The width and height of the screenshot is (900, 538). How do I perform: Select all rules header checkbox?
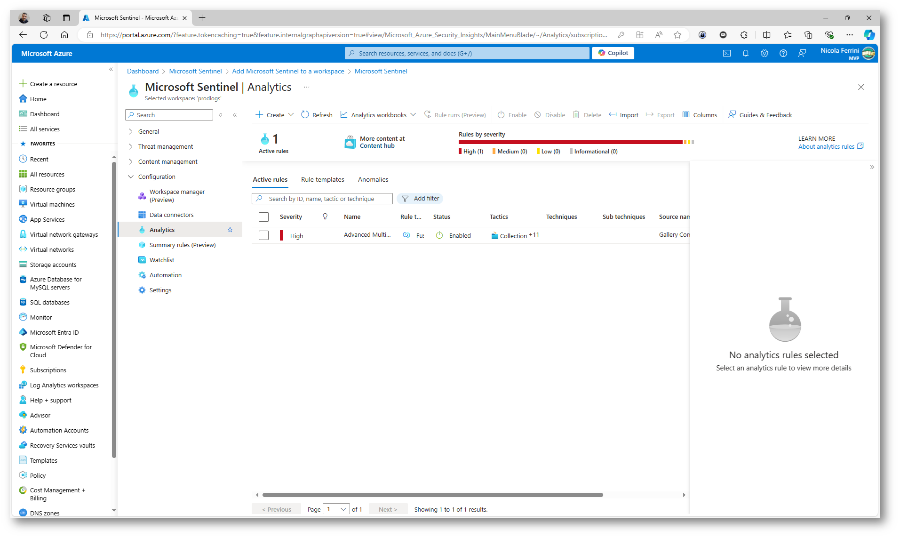(263, 217)
